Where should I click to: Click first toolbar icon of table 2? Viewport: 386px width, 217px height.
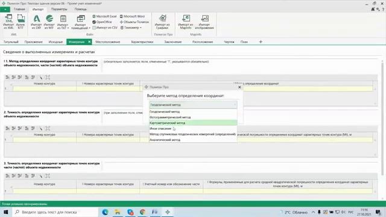pyautogui.click(x=7, y=128)
